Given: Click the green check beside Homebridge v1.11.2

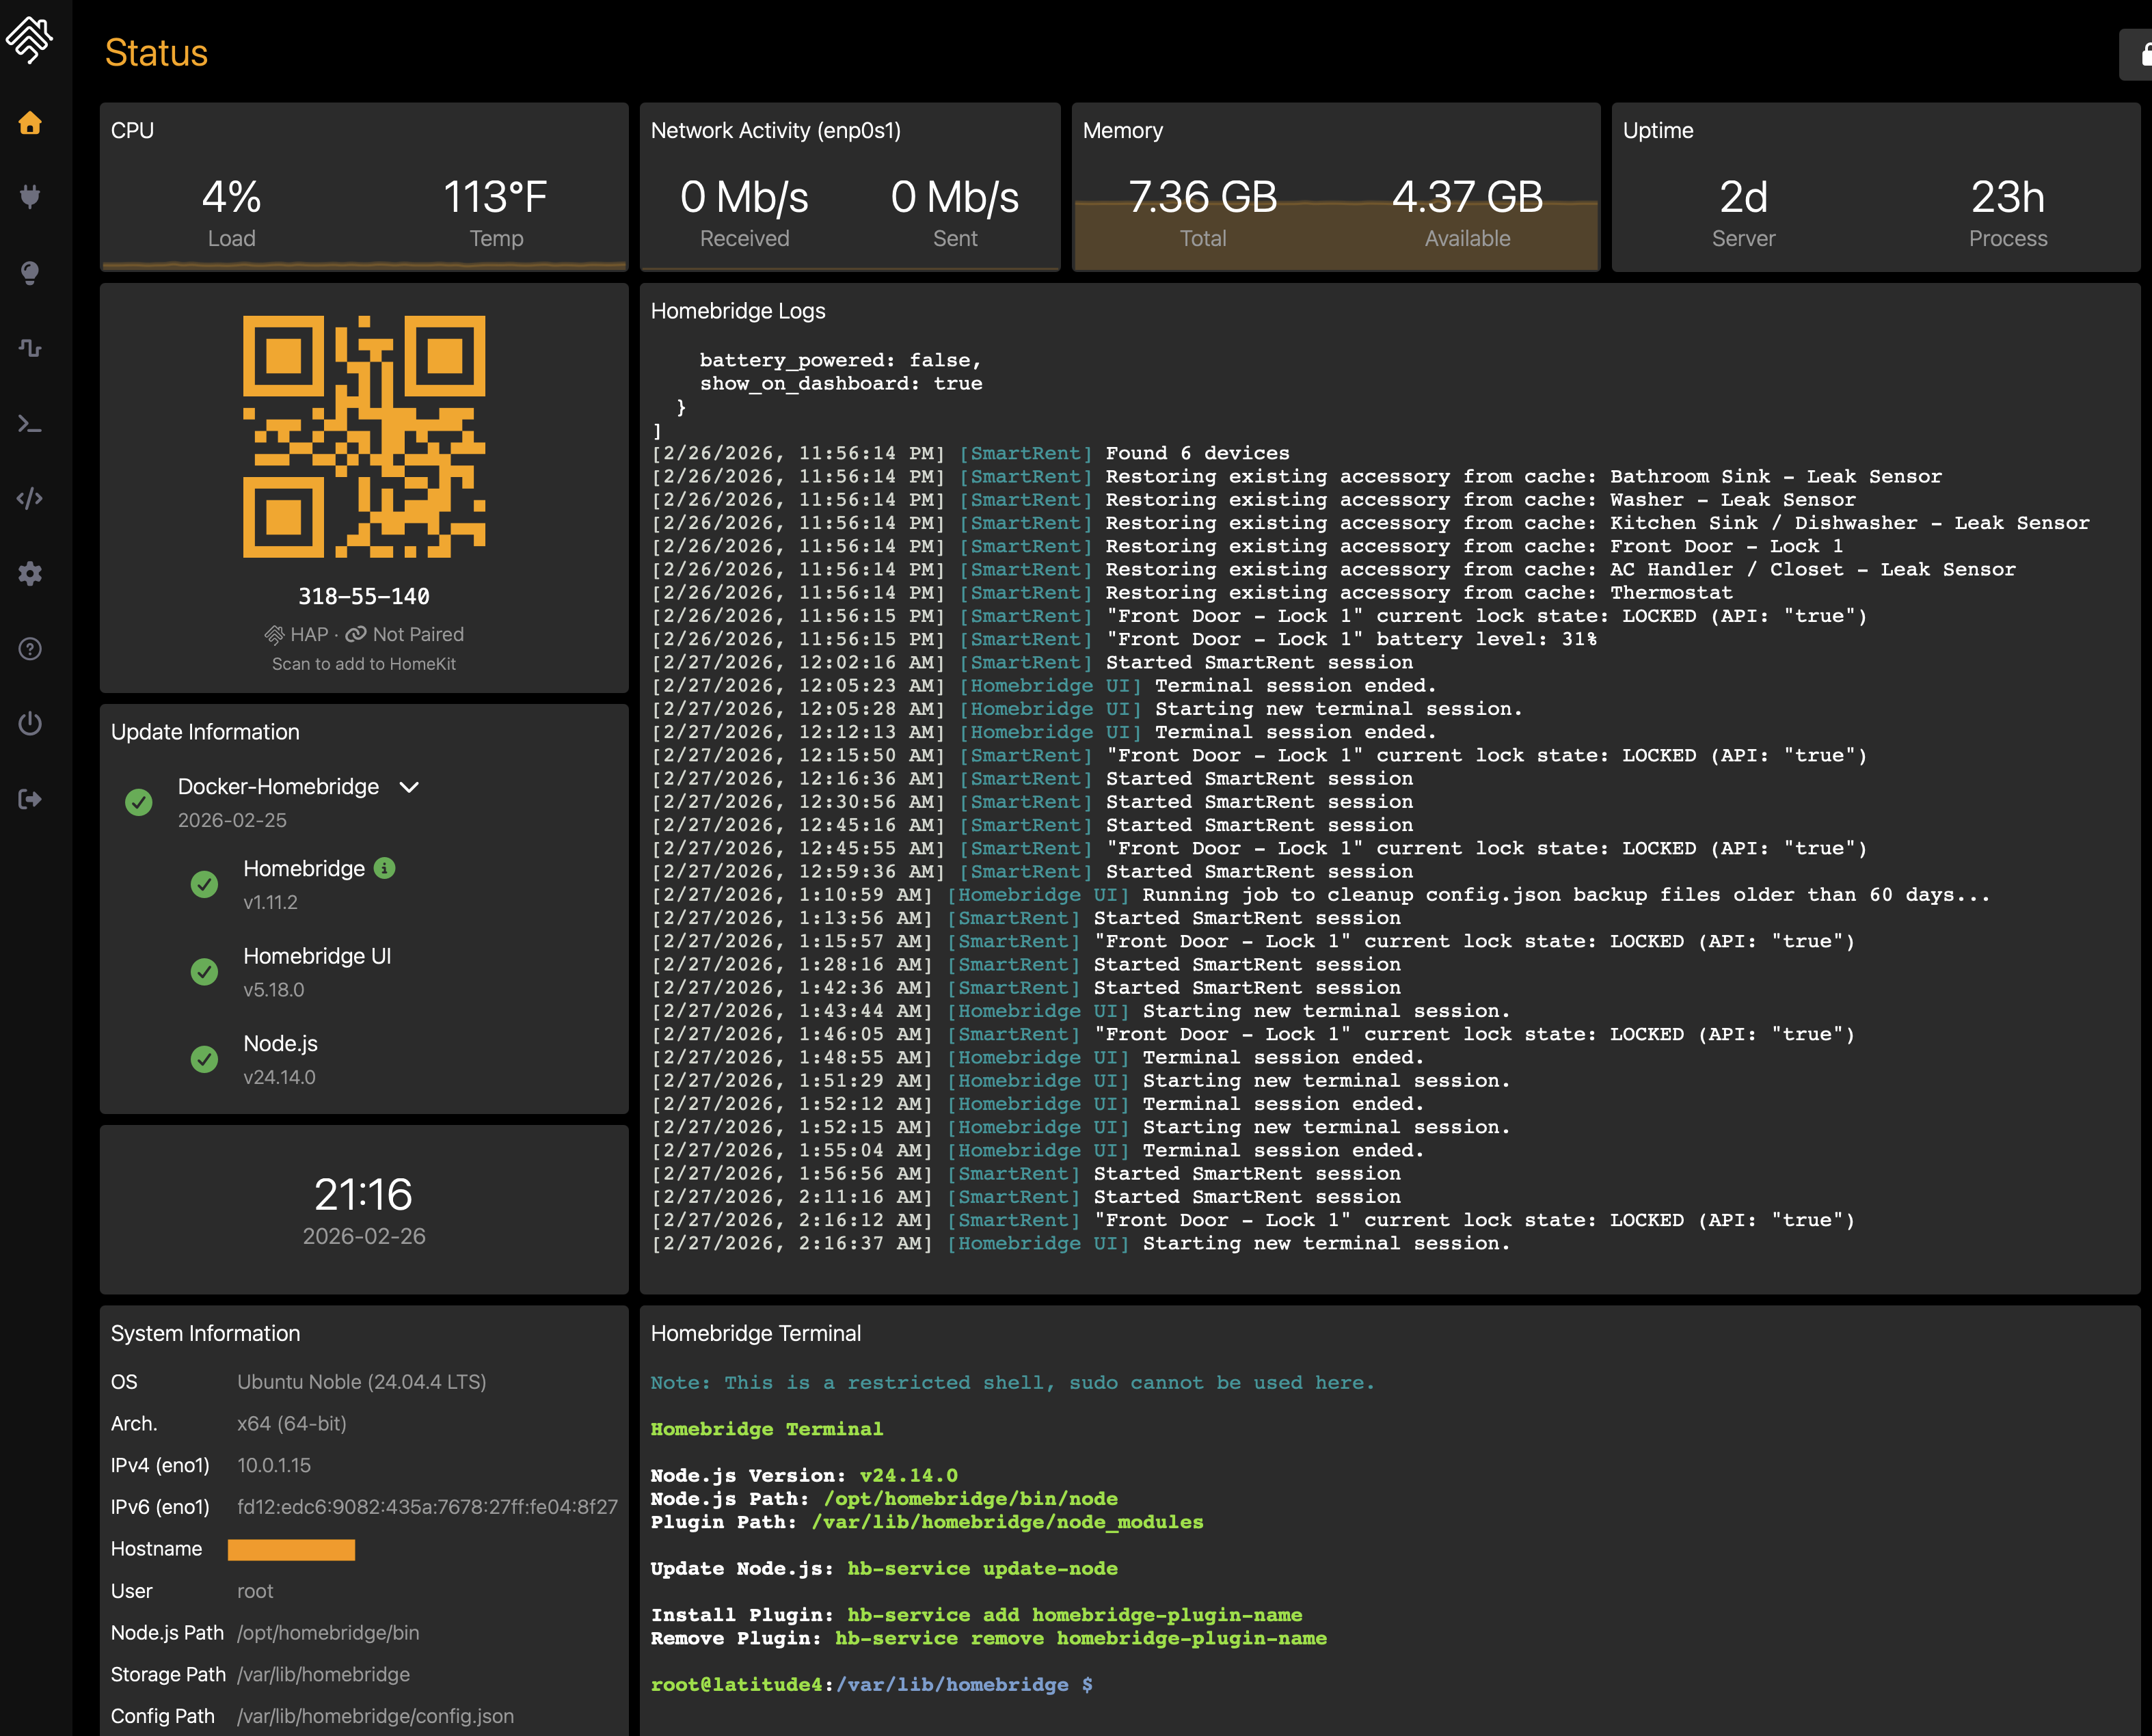Looking at the screenshot, I should click(204, 884).
